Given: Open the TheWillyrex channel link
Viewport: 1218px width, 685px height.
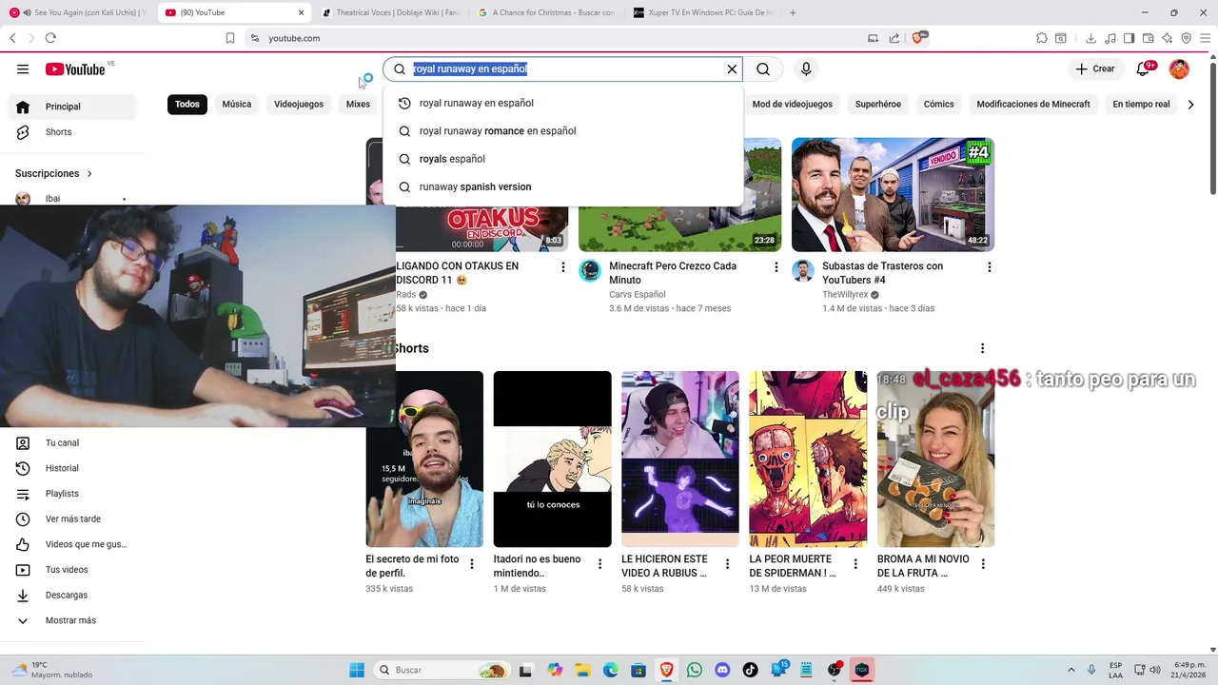Looking at the screenshot, I should click(x=845, y=295).
